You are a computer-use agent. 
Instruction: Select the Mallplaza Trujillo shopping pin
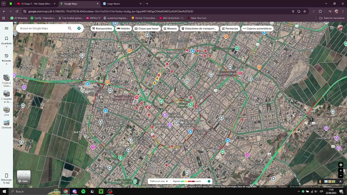click(x=87, y=84)
